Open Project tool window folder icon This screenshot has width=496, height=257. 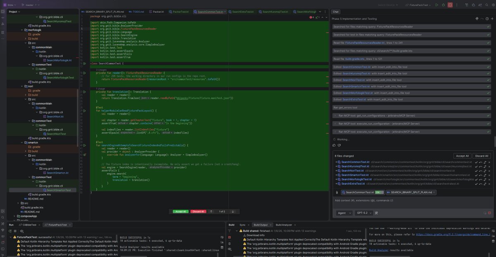click(3, 12)
